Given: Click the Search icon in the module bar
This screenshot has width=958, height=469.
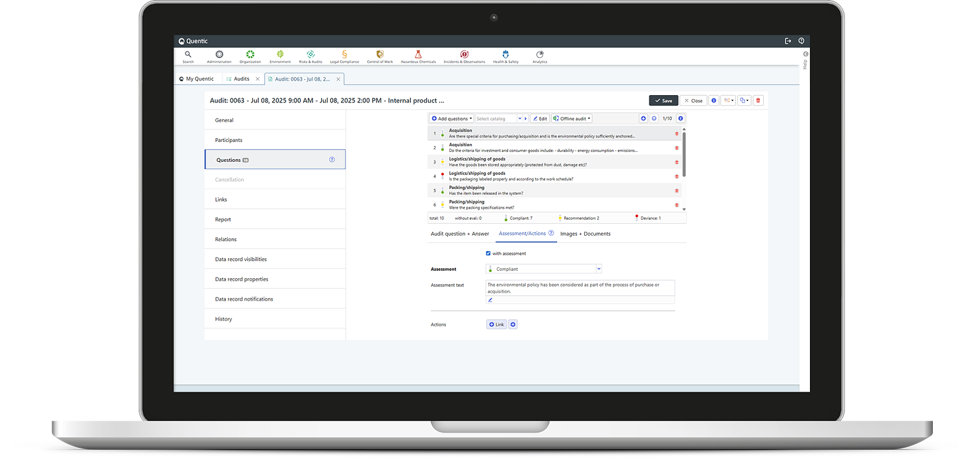Looking at the screenshot, I should (x=188, y=55).
